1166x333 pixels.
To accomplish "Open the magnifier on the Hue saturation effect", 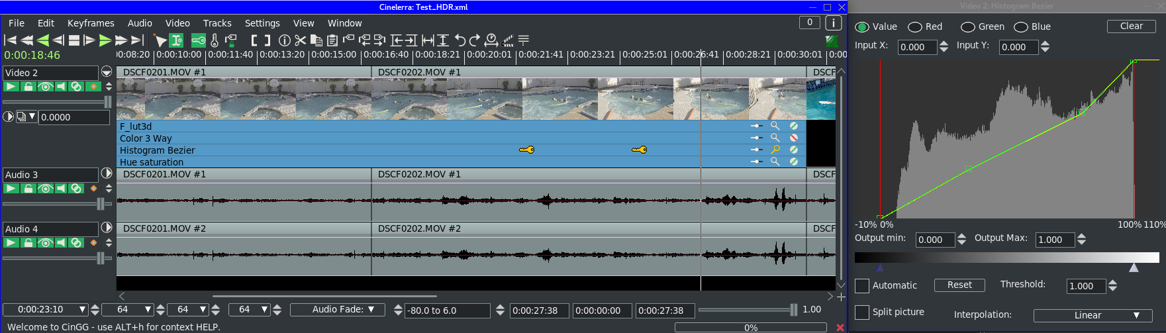I will click(x=775, y=162).
